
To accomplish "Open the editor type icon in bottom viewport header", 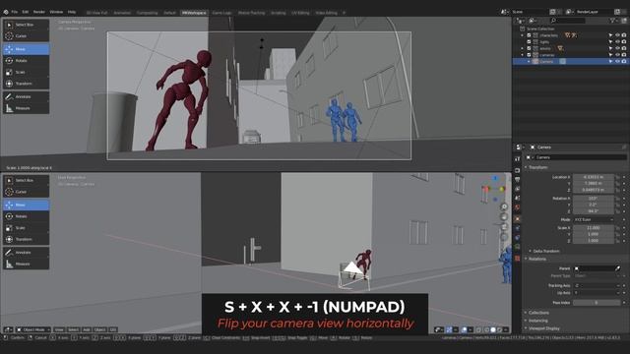I will (x=8, y=330).
